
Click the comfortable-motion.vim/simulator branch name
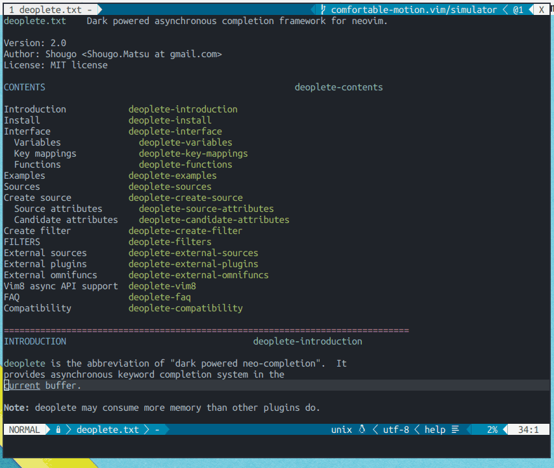(414, 10)
